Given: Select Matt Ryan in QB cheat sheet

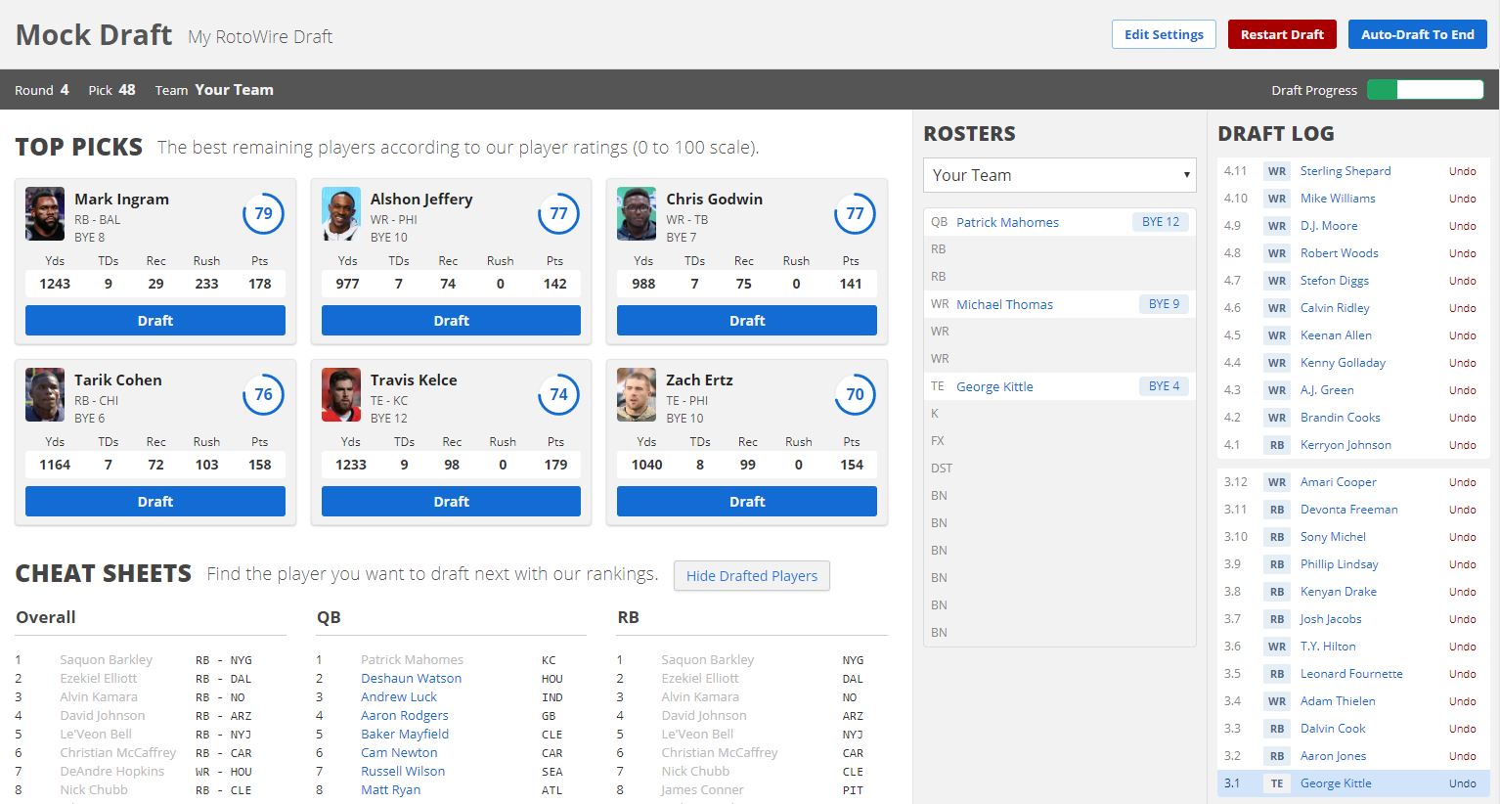Looking at the screenshot, I should click(390, 789).
